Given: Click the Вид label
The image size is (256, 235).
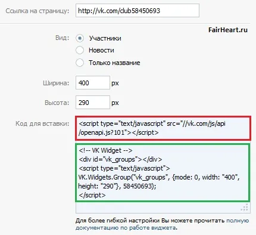Looking at the screenshot, I should click(x=63, y=38).
